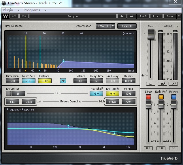183x165 pixels.
Task: Grab the Reverb level fader handle
Action: point(174,104)
